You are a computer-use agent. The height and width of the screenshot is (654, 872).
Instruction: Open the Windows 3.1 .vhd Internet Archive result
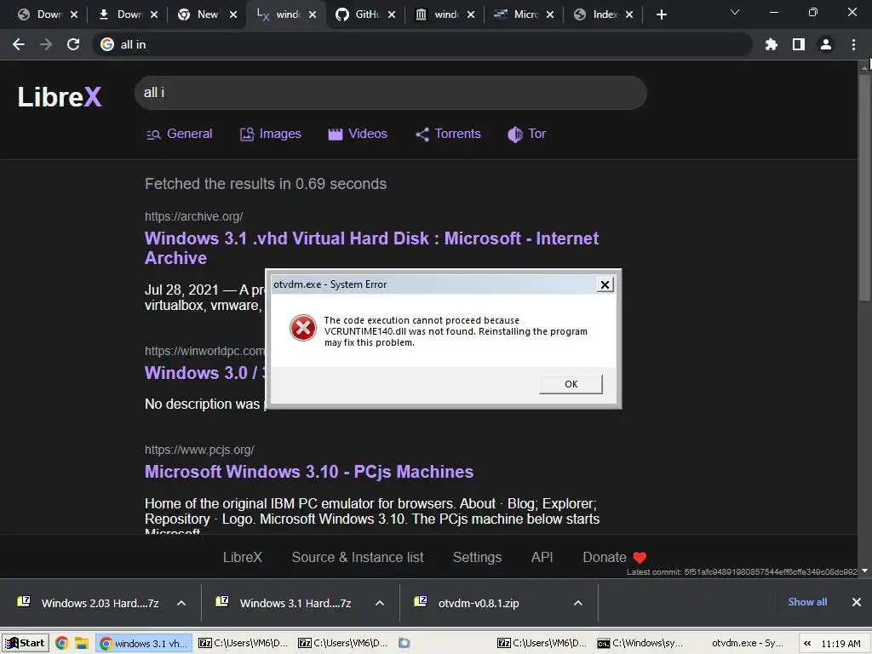[x=371, y=248]
